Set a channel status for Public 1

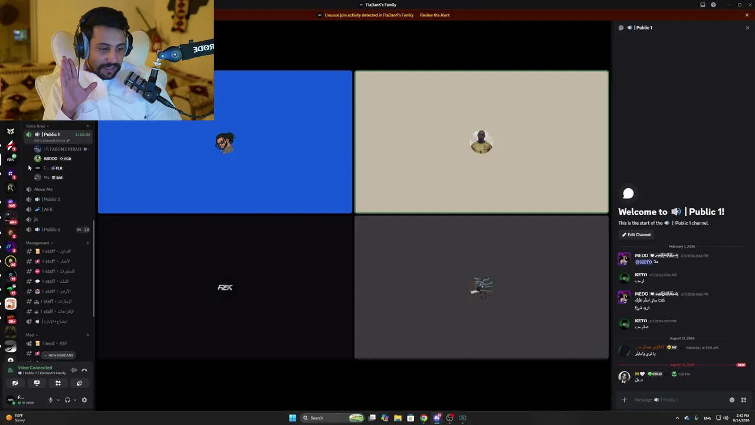click(x=52, y=140)
